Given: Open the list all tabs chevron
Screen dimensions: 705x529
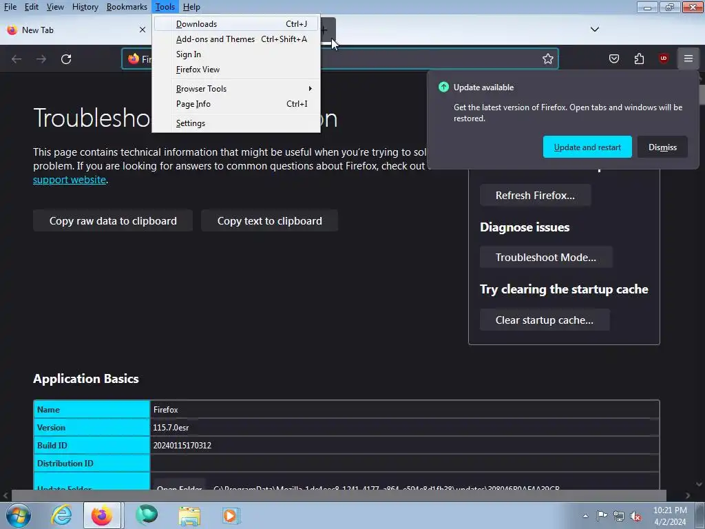Looking at the screenshot, I should pos(594,30).
